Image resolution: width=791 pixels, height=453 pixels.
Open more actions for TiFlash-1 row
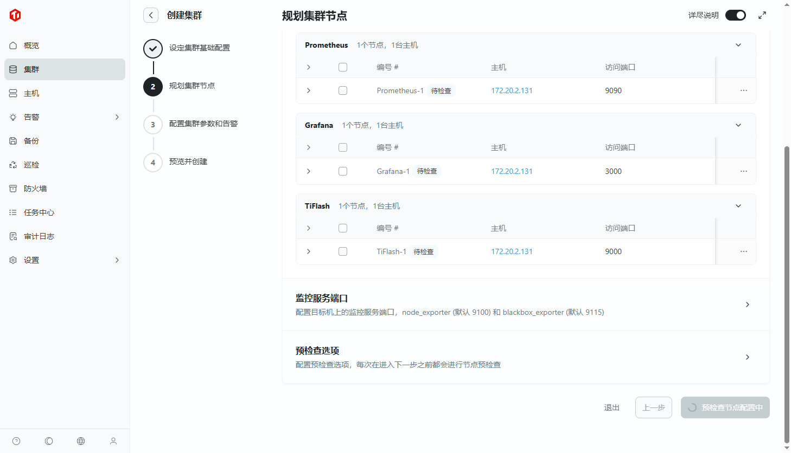pyautogui.click(x=743, y=251)
